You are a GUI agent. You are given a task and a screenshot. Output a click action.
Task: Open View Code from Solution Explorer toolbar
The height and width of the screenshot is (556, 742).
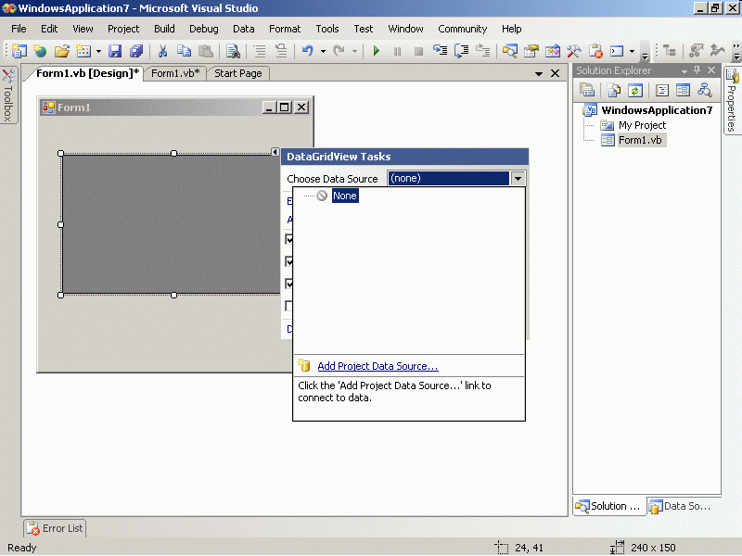661,90
